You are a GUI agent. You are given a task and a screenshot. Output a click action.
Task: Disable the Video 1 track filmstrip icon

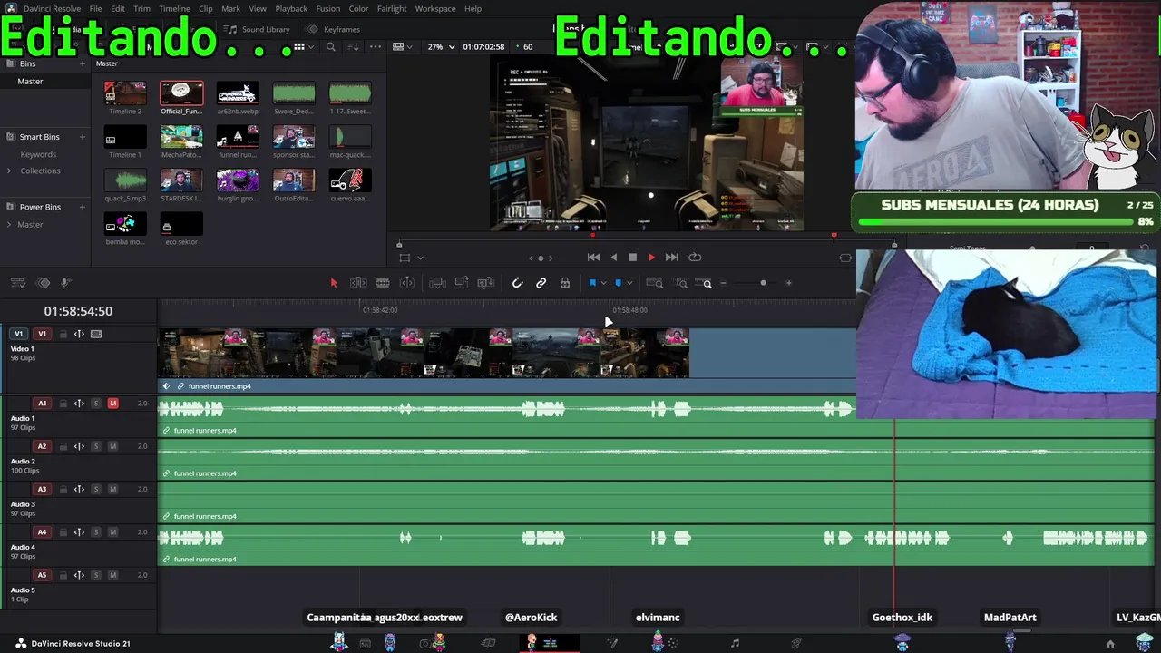click(x=96, y=334)
